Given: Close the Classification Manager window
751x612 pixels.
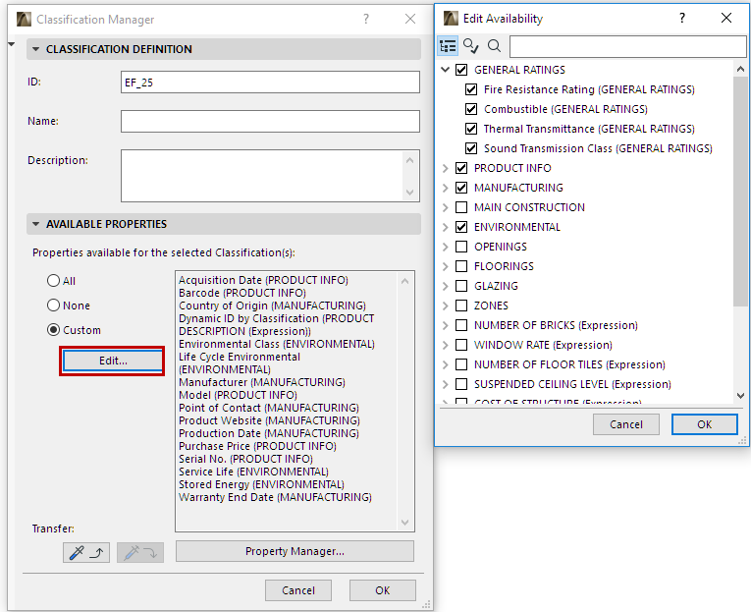Looking at the screenshot, I should (x=410, y=19).
